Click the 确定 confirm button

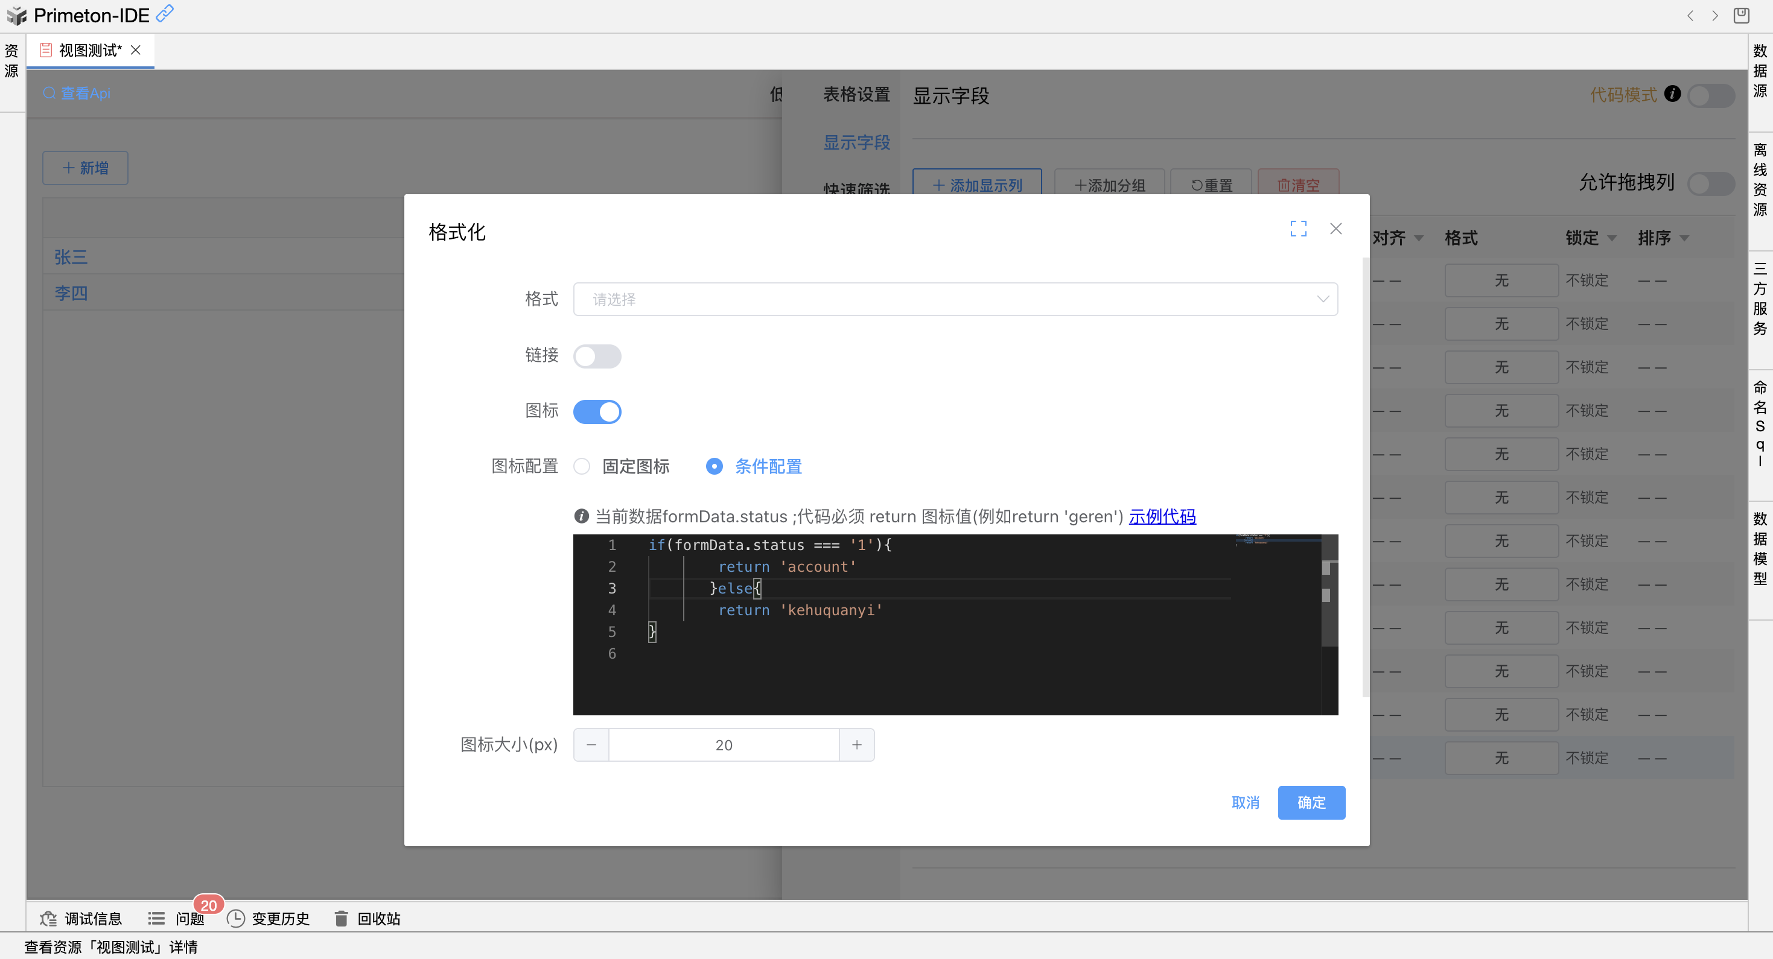point(1311,802)
